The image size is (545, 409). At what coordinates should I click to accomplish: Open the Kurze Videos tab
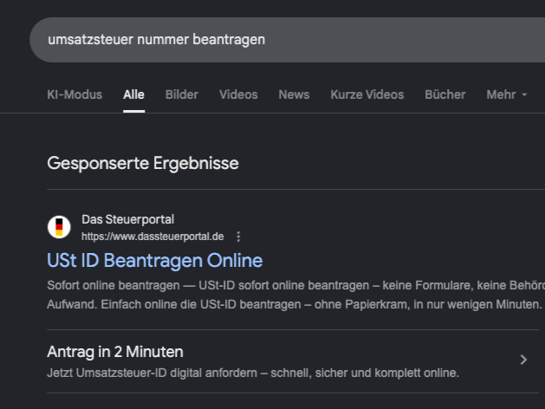click(367, 94)
